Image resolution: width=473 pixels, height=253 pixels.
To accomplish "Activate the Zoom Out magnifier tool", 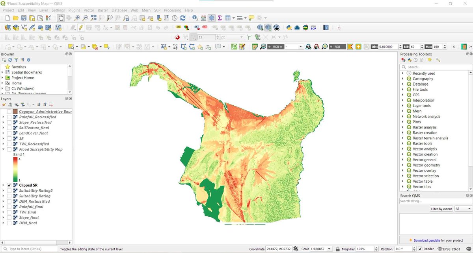I will 86,18.
